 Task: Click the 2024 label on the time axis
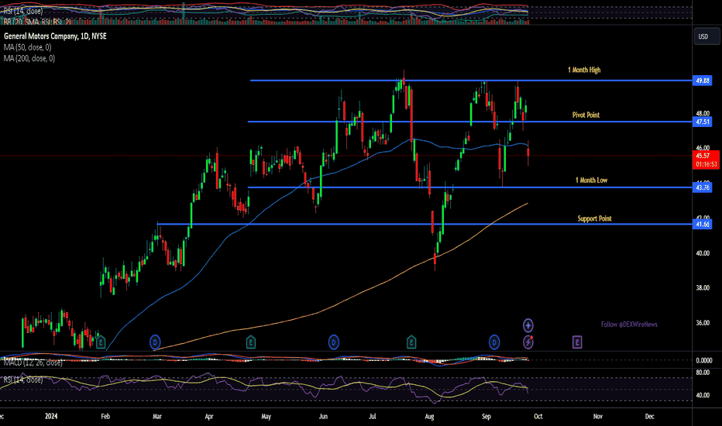[x=51, y=417]
